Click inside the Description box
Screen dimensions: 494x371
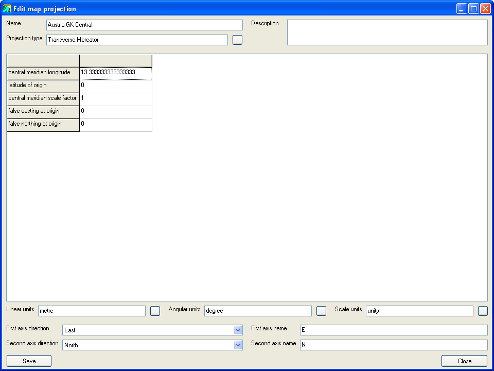pyautogui.click(x=387, y=33)
